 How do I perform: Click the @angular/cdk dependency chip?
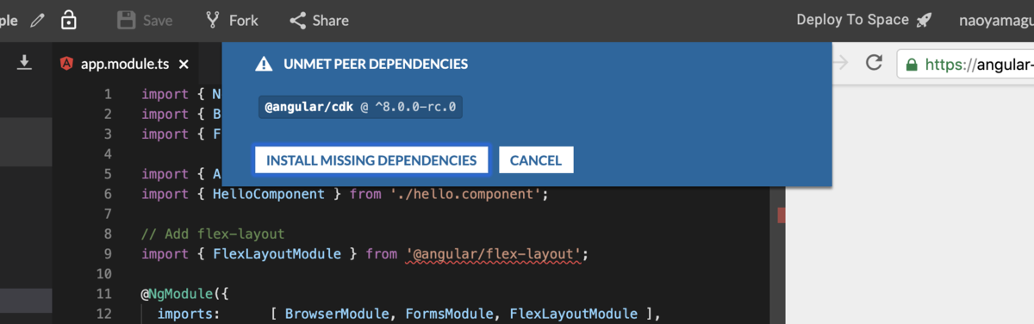tap(360, 108)
